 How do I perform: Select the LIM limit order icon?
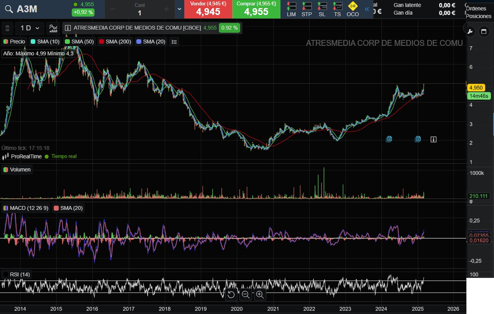pyautogui.click(x=291, y=9)
